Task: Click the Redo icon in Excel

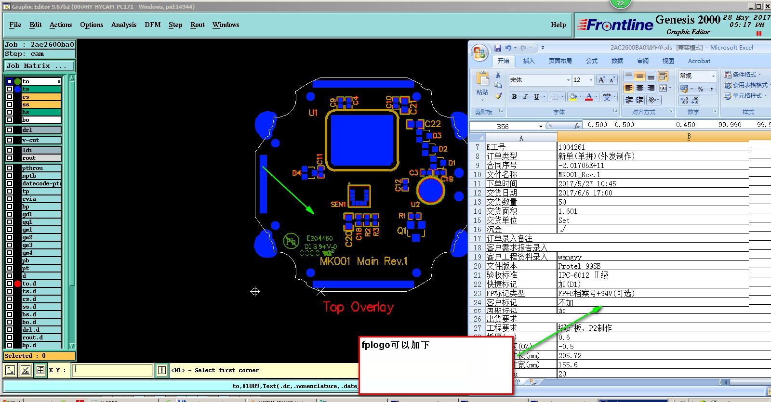Action: point(523,48)
